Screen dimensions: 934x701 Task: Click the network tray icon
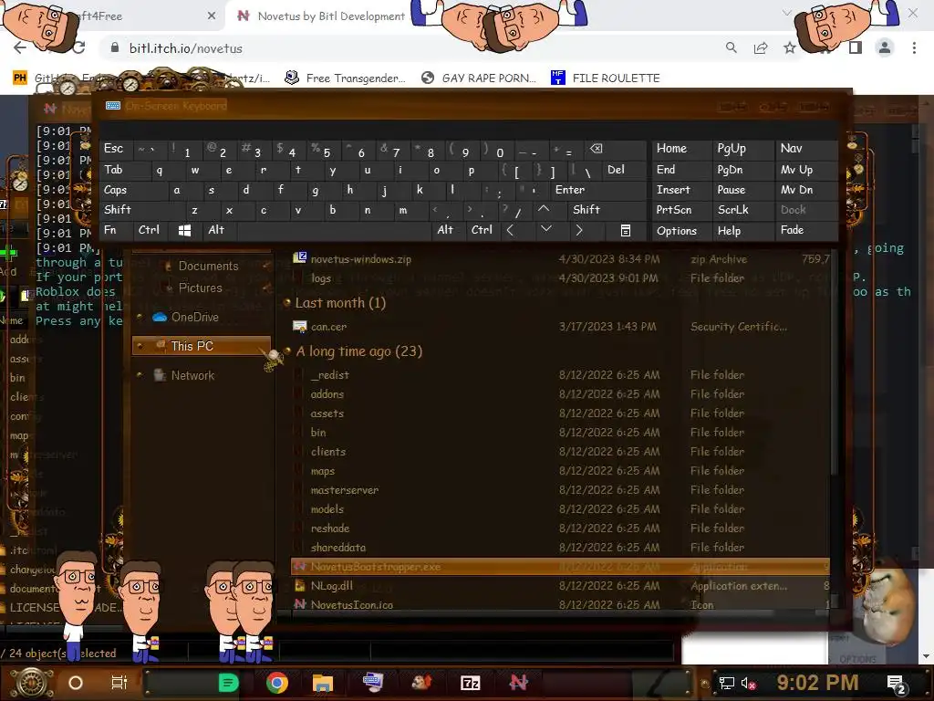(x=726, y=683)
